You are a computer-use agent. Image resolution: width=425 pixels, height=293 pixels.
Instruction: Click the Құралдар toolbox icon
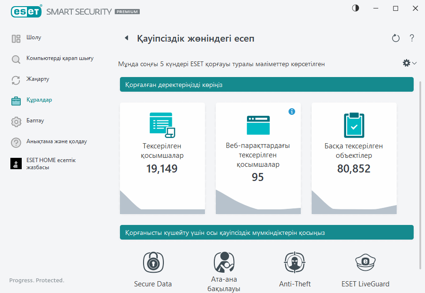click(x=16, y=100)
